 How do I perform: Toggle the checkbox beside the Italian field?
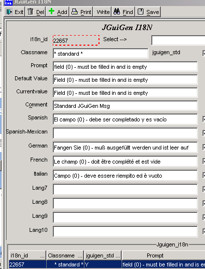[204, 175]
